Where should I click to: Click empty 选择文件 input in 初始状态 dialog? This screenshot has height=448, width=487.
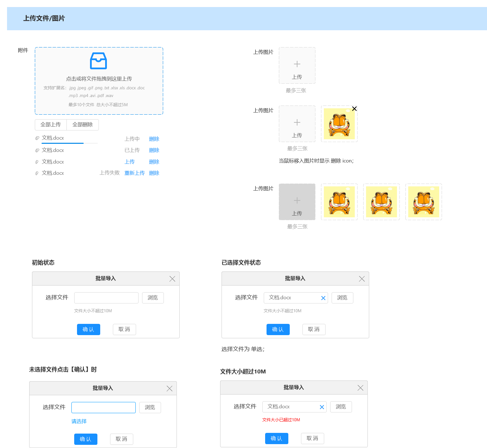click(106, 298)
